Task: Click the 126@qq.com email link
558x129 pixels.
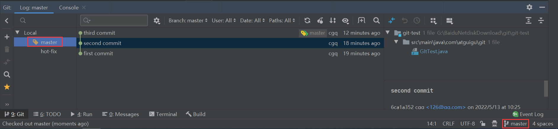Action: (446, 107)
